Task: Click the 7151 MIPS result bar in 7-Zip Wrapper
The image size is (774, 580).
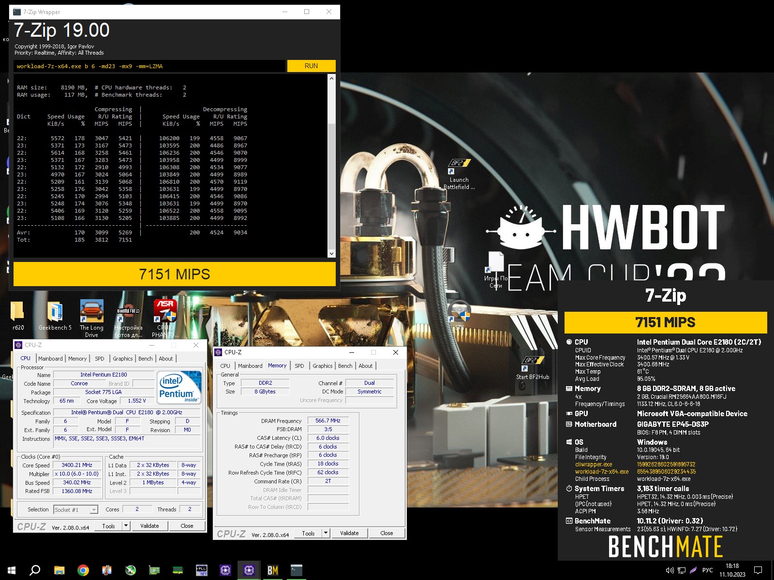Action: [175, 274]
